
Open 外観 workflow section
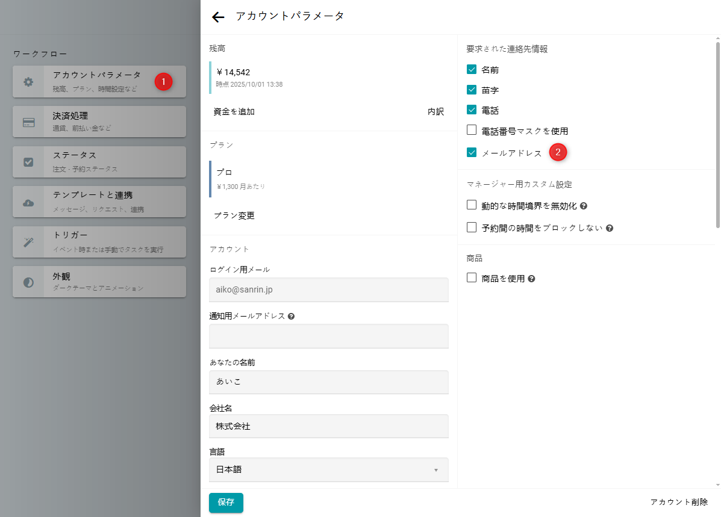coord(99,282)
